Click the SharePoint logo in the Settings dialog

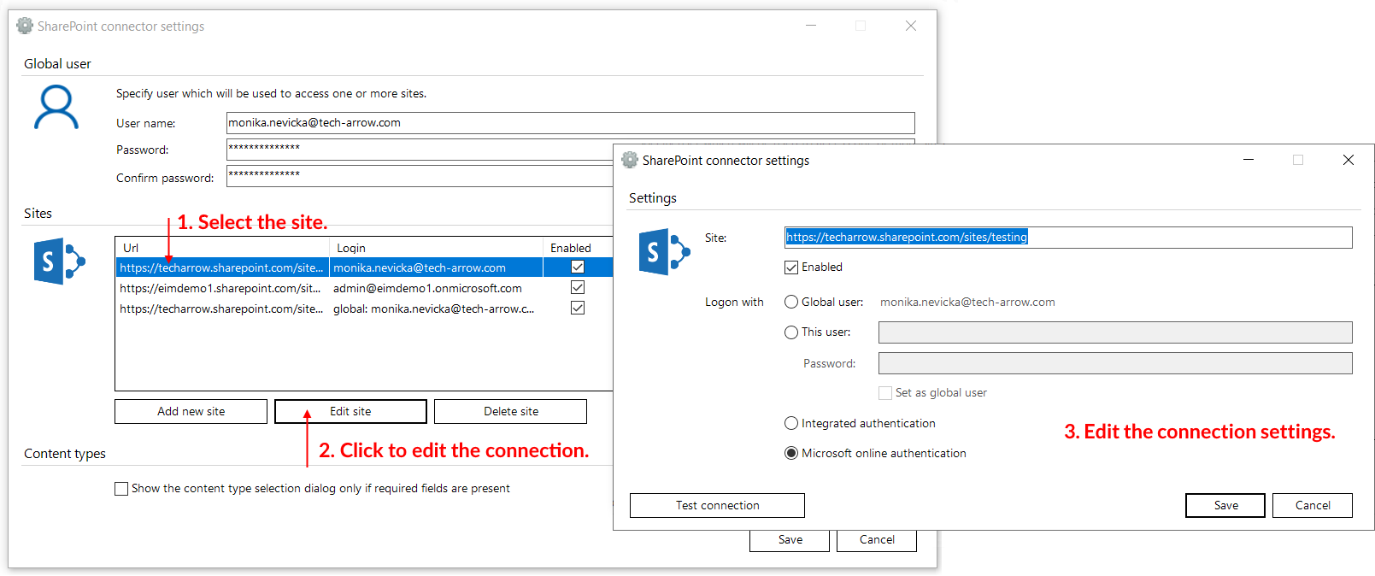coord(664,251)
